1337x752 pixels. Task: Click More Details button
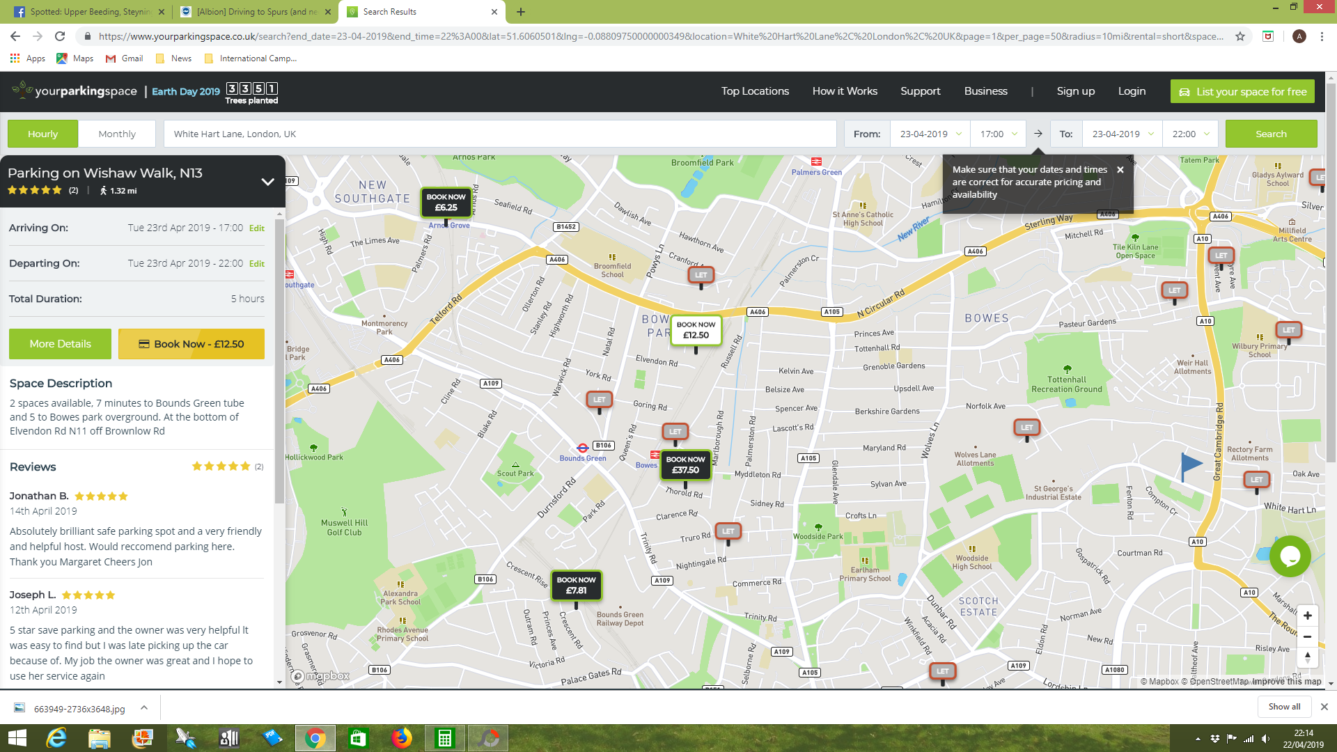pyautogui.click(x=60, y=344)
